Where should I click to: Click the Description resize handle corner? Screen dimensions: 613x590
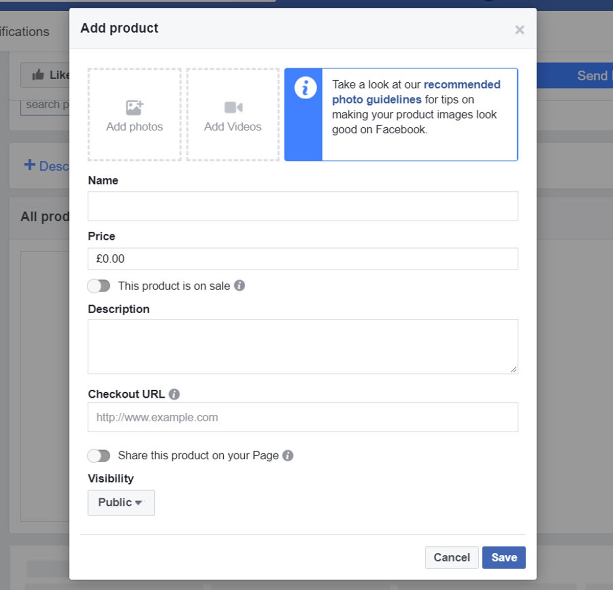(513, 369)
